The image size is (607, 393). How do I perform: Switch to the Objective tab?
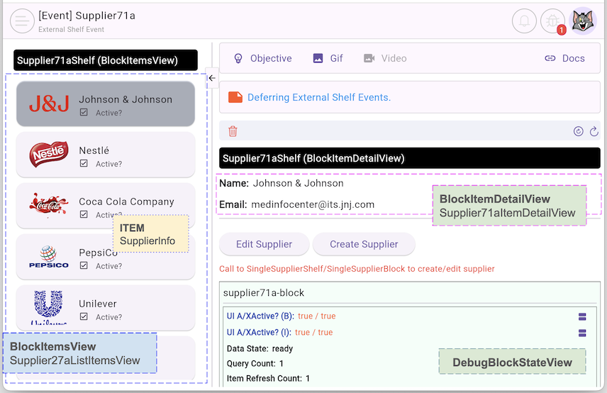click(262, 58)
